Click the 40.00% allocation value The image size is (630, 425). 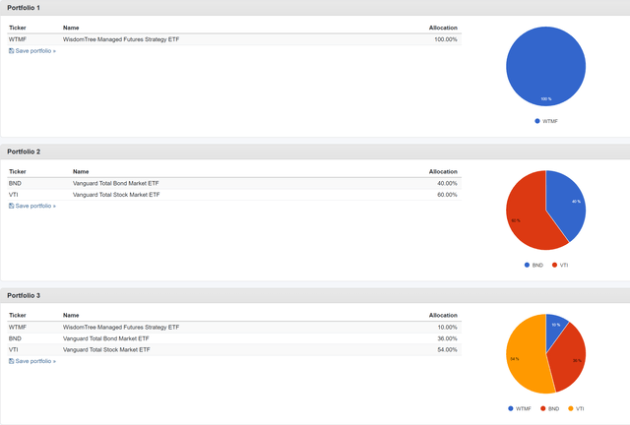(x=447, y=183)
